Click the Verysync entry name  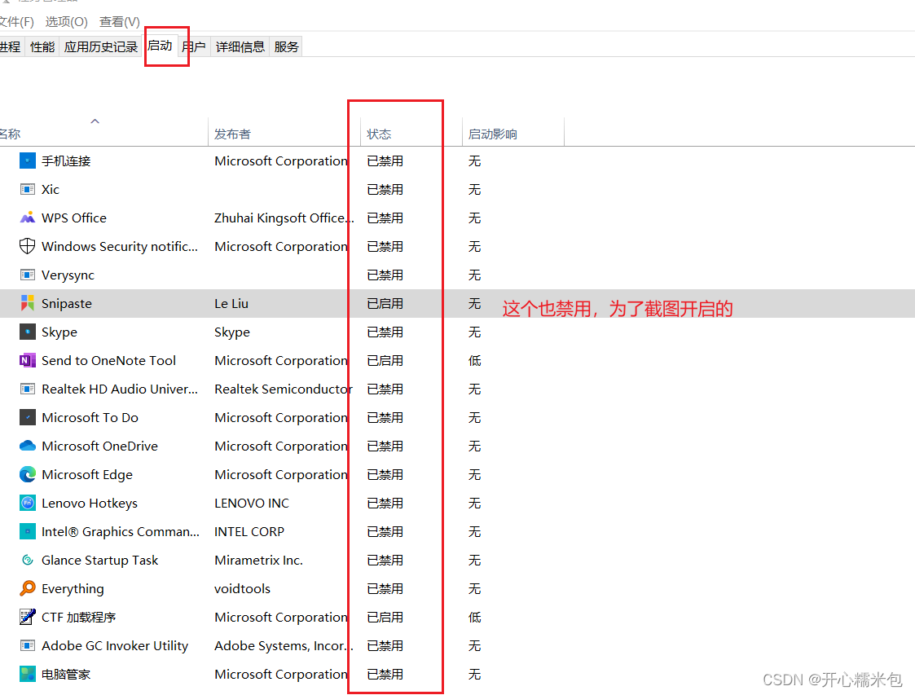click(68, 275)
